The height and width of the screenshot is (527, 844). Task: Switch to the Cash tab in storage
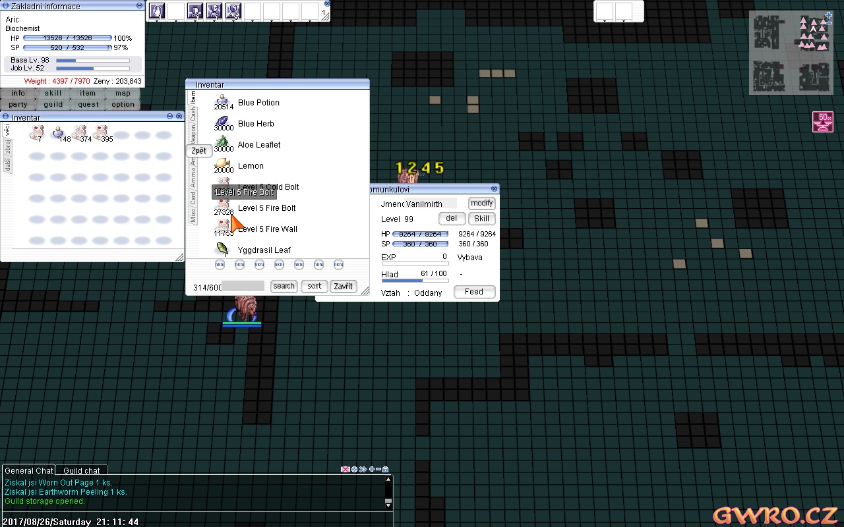pyautogui.click(x=193, y=114)
